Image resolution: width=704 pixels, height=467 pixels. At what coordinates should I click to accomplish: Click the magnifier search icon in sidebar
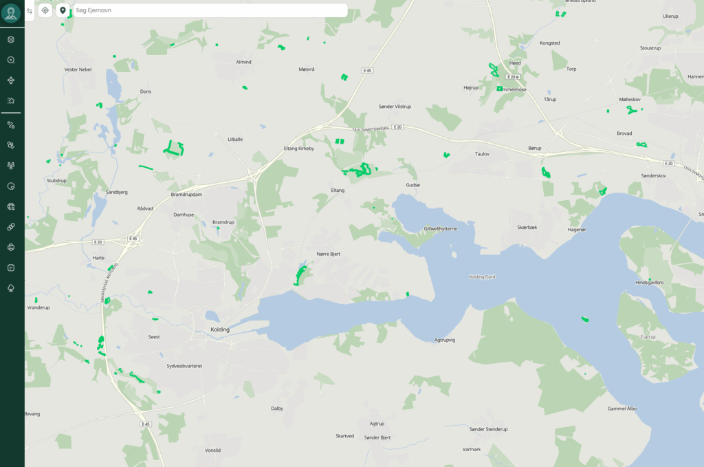11,60
